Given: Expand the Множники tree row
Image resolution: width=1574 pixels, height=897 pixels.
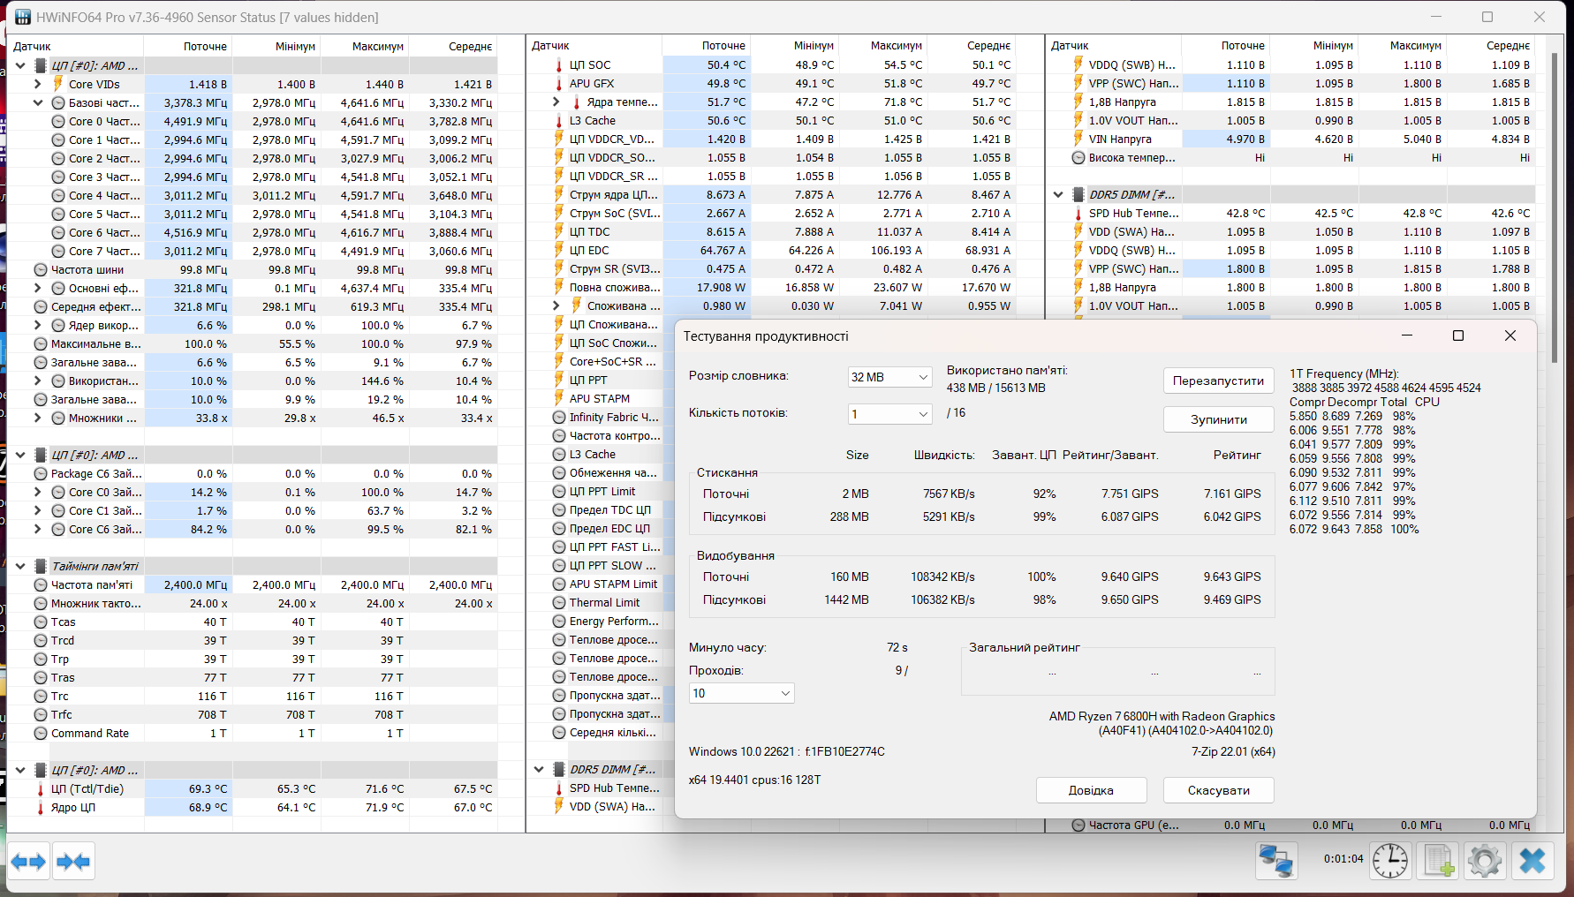Looking at the screenshot, I should click(x=37, y=418).
